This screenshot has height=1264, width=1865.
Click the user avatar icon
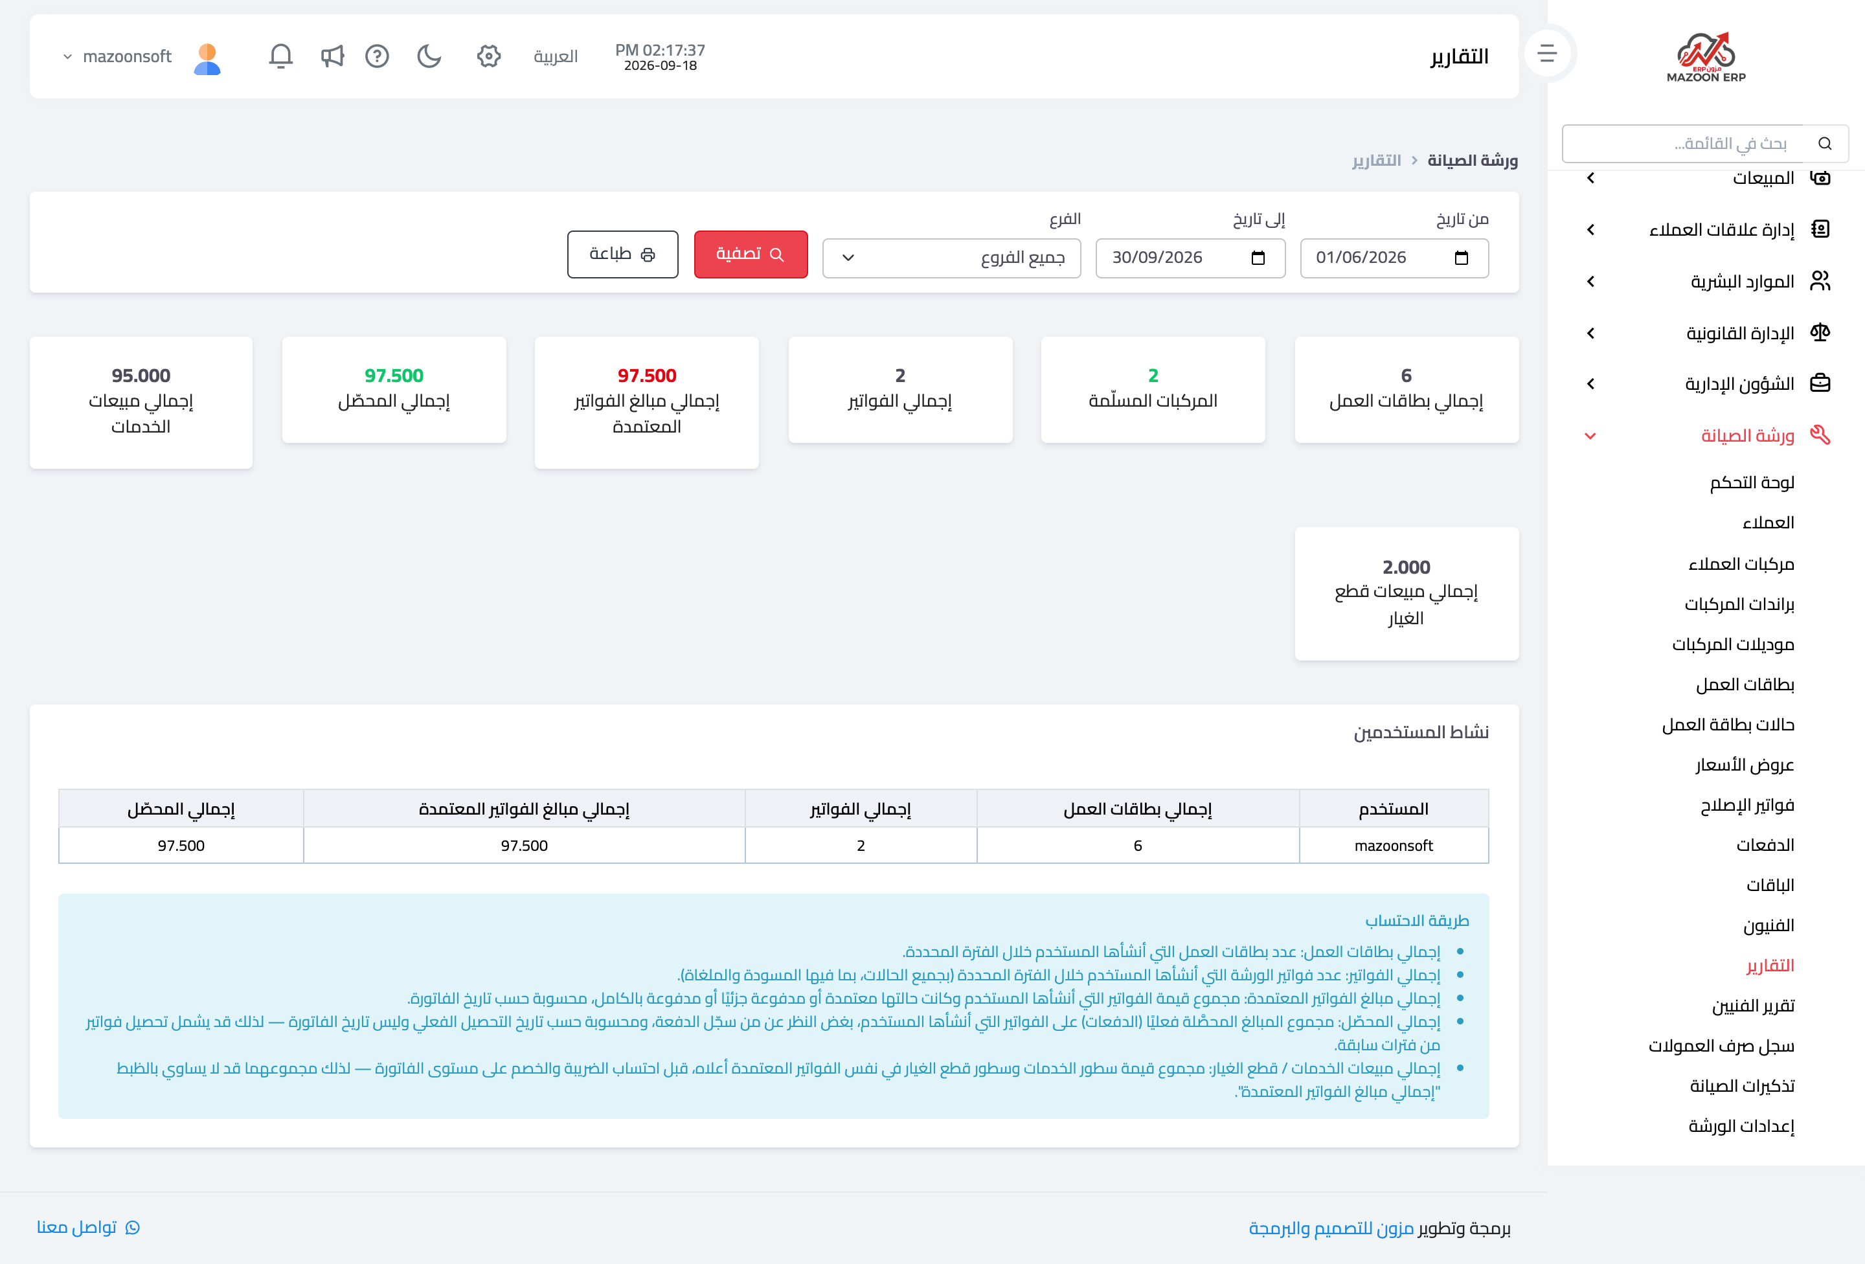pyautogui.click(x=208, y=58)
